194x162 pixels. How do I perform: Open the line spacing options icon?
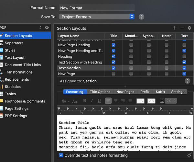tap(162, 101)
